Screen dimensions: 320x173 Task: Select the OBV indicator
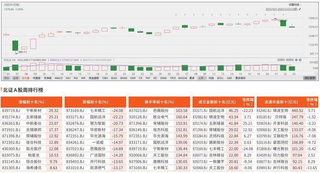[x=105, y=78]
